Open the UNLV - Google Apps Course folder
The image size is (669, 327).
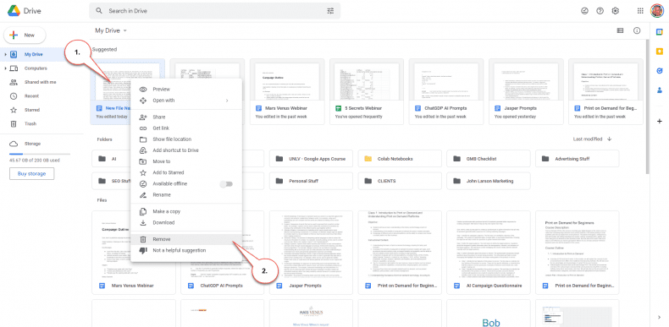[311, 158]
